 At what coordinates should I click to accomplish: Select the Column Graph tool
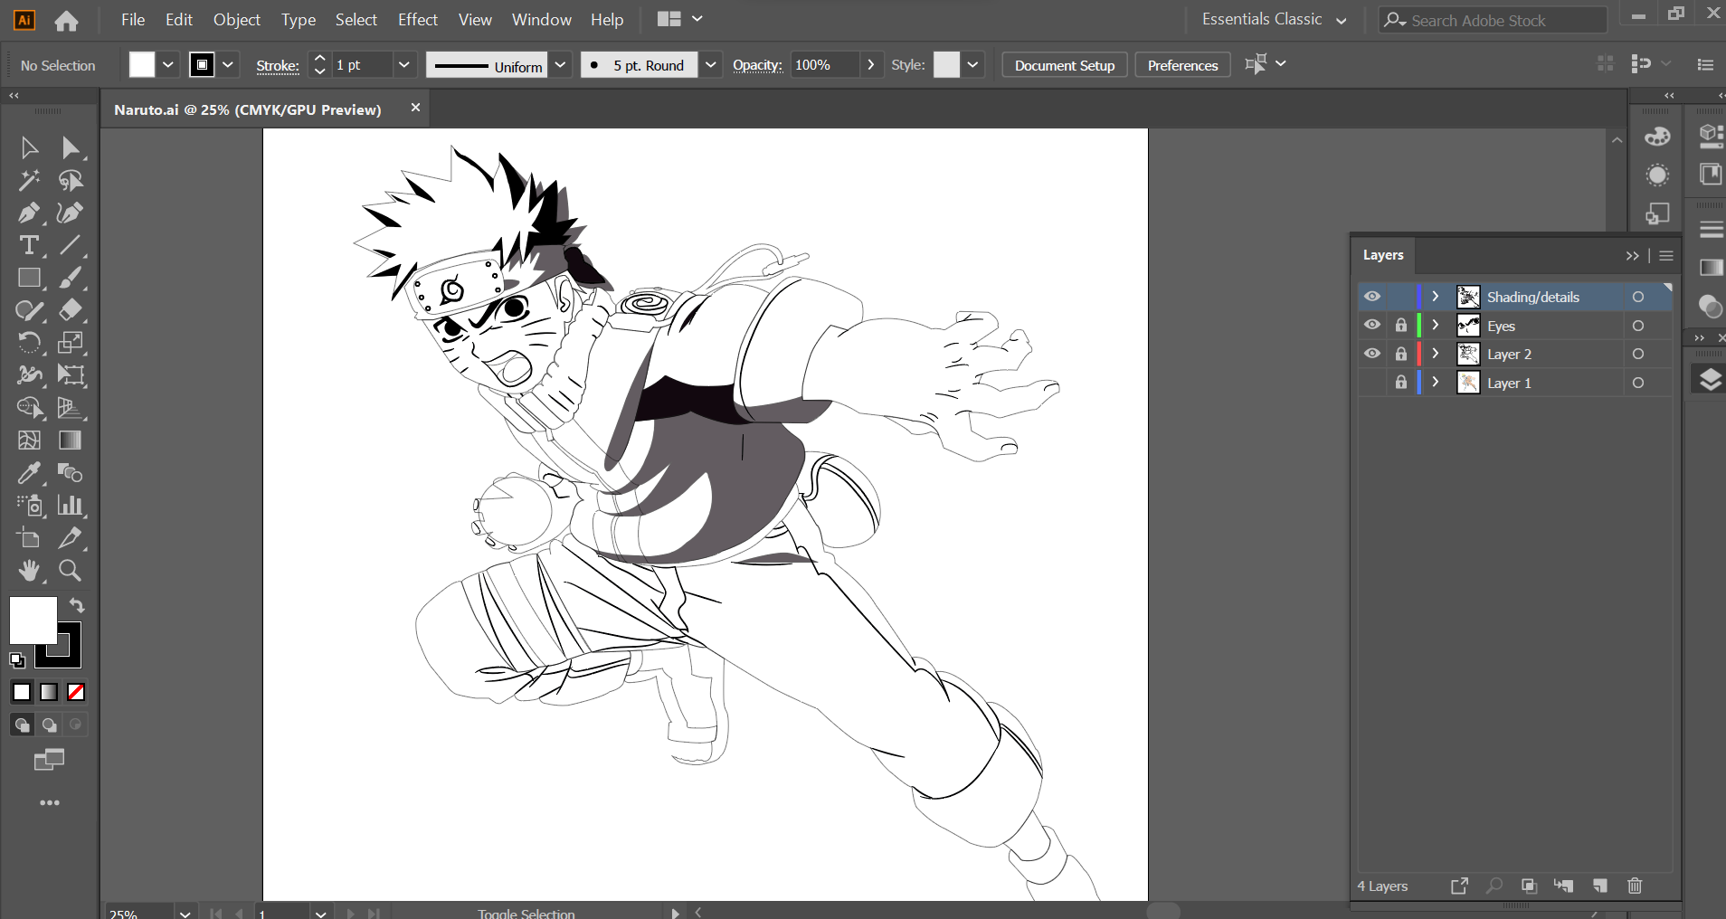71,506
